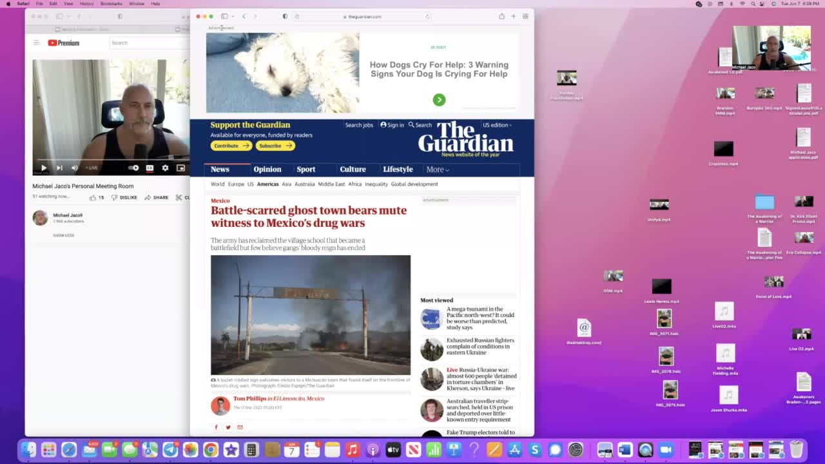Open Zoom app from the Dock

coord(666,450)
